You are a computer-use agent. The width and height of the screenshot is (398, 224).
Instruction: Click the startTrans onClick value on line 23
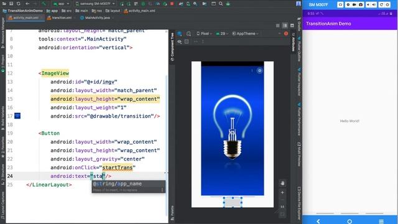coord(118,167)
